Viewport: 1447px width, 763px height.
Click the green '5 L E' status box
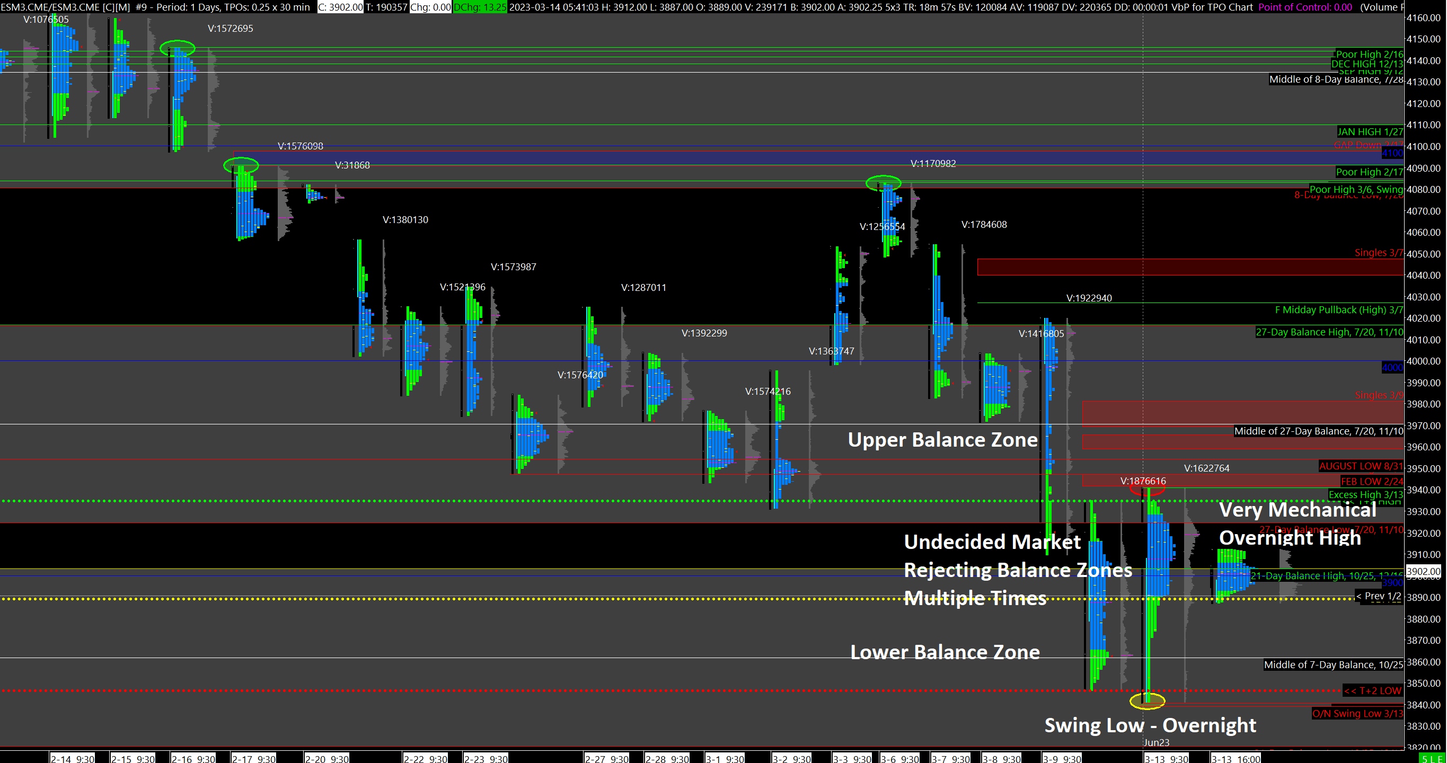[1433, 759]
